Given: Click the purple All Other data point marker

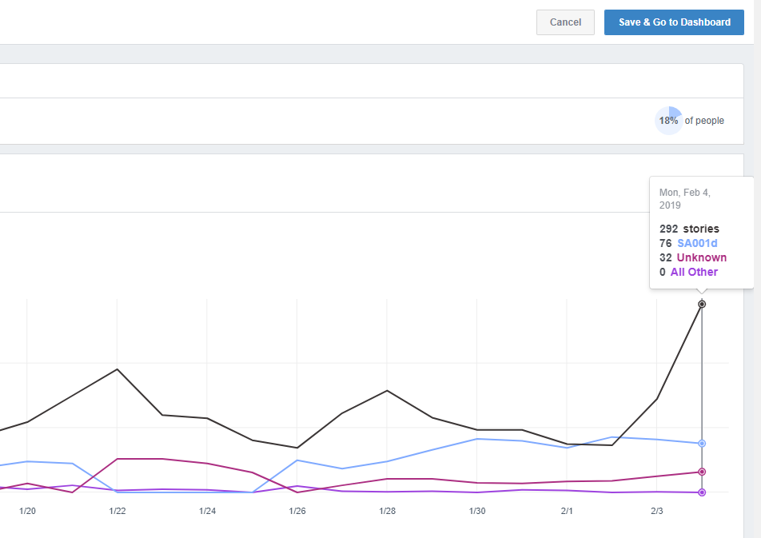Looking at the screenshot, I should [x=702, y=492].
